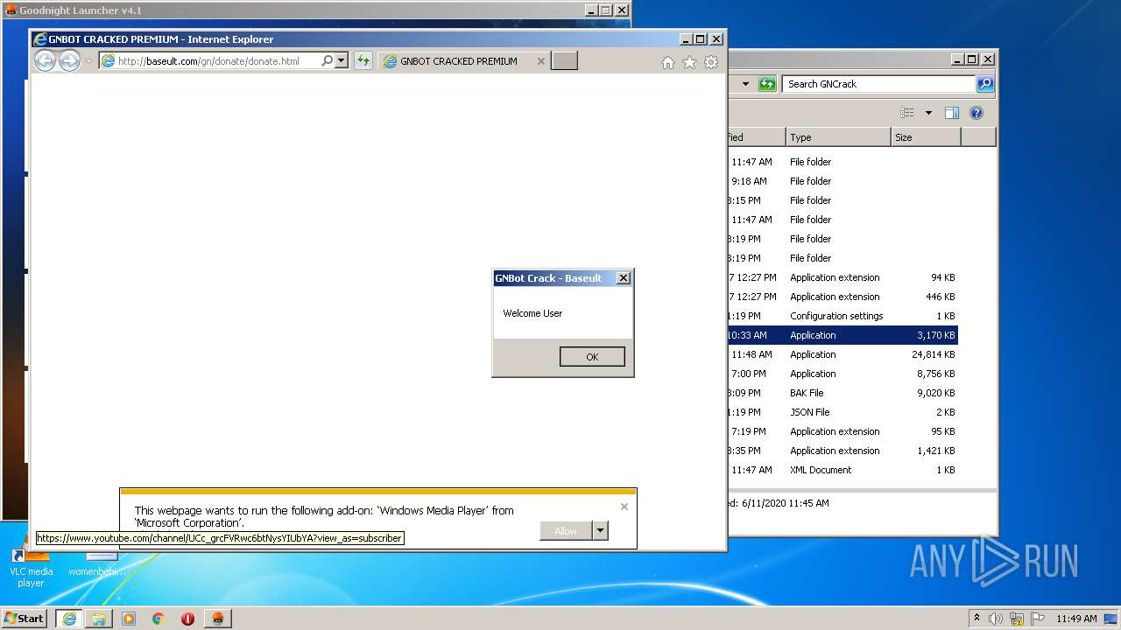
Task: Open the address bar autocomplete dropdown arrow
Action: click(342, 61)
